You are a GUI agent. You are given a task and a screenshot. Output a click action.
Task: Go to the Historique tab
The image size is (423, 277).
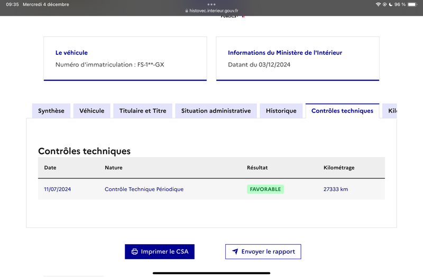281,111
